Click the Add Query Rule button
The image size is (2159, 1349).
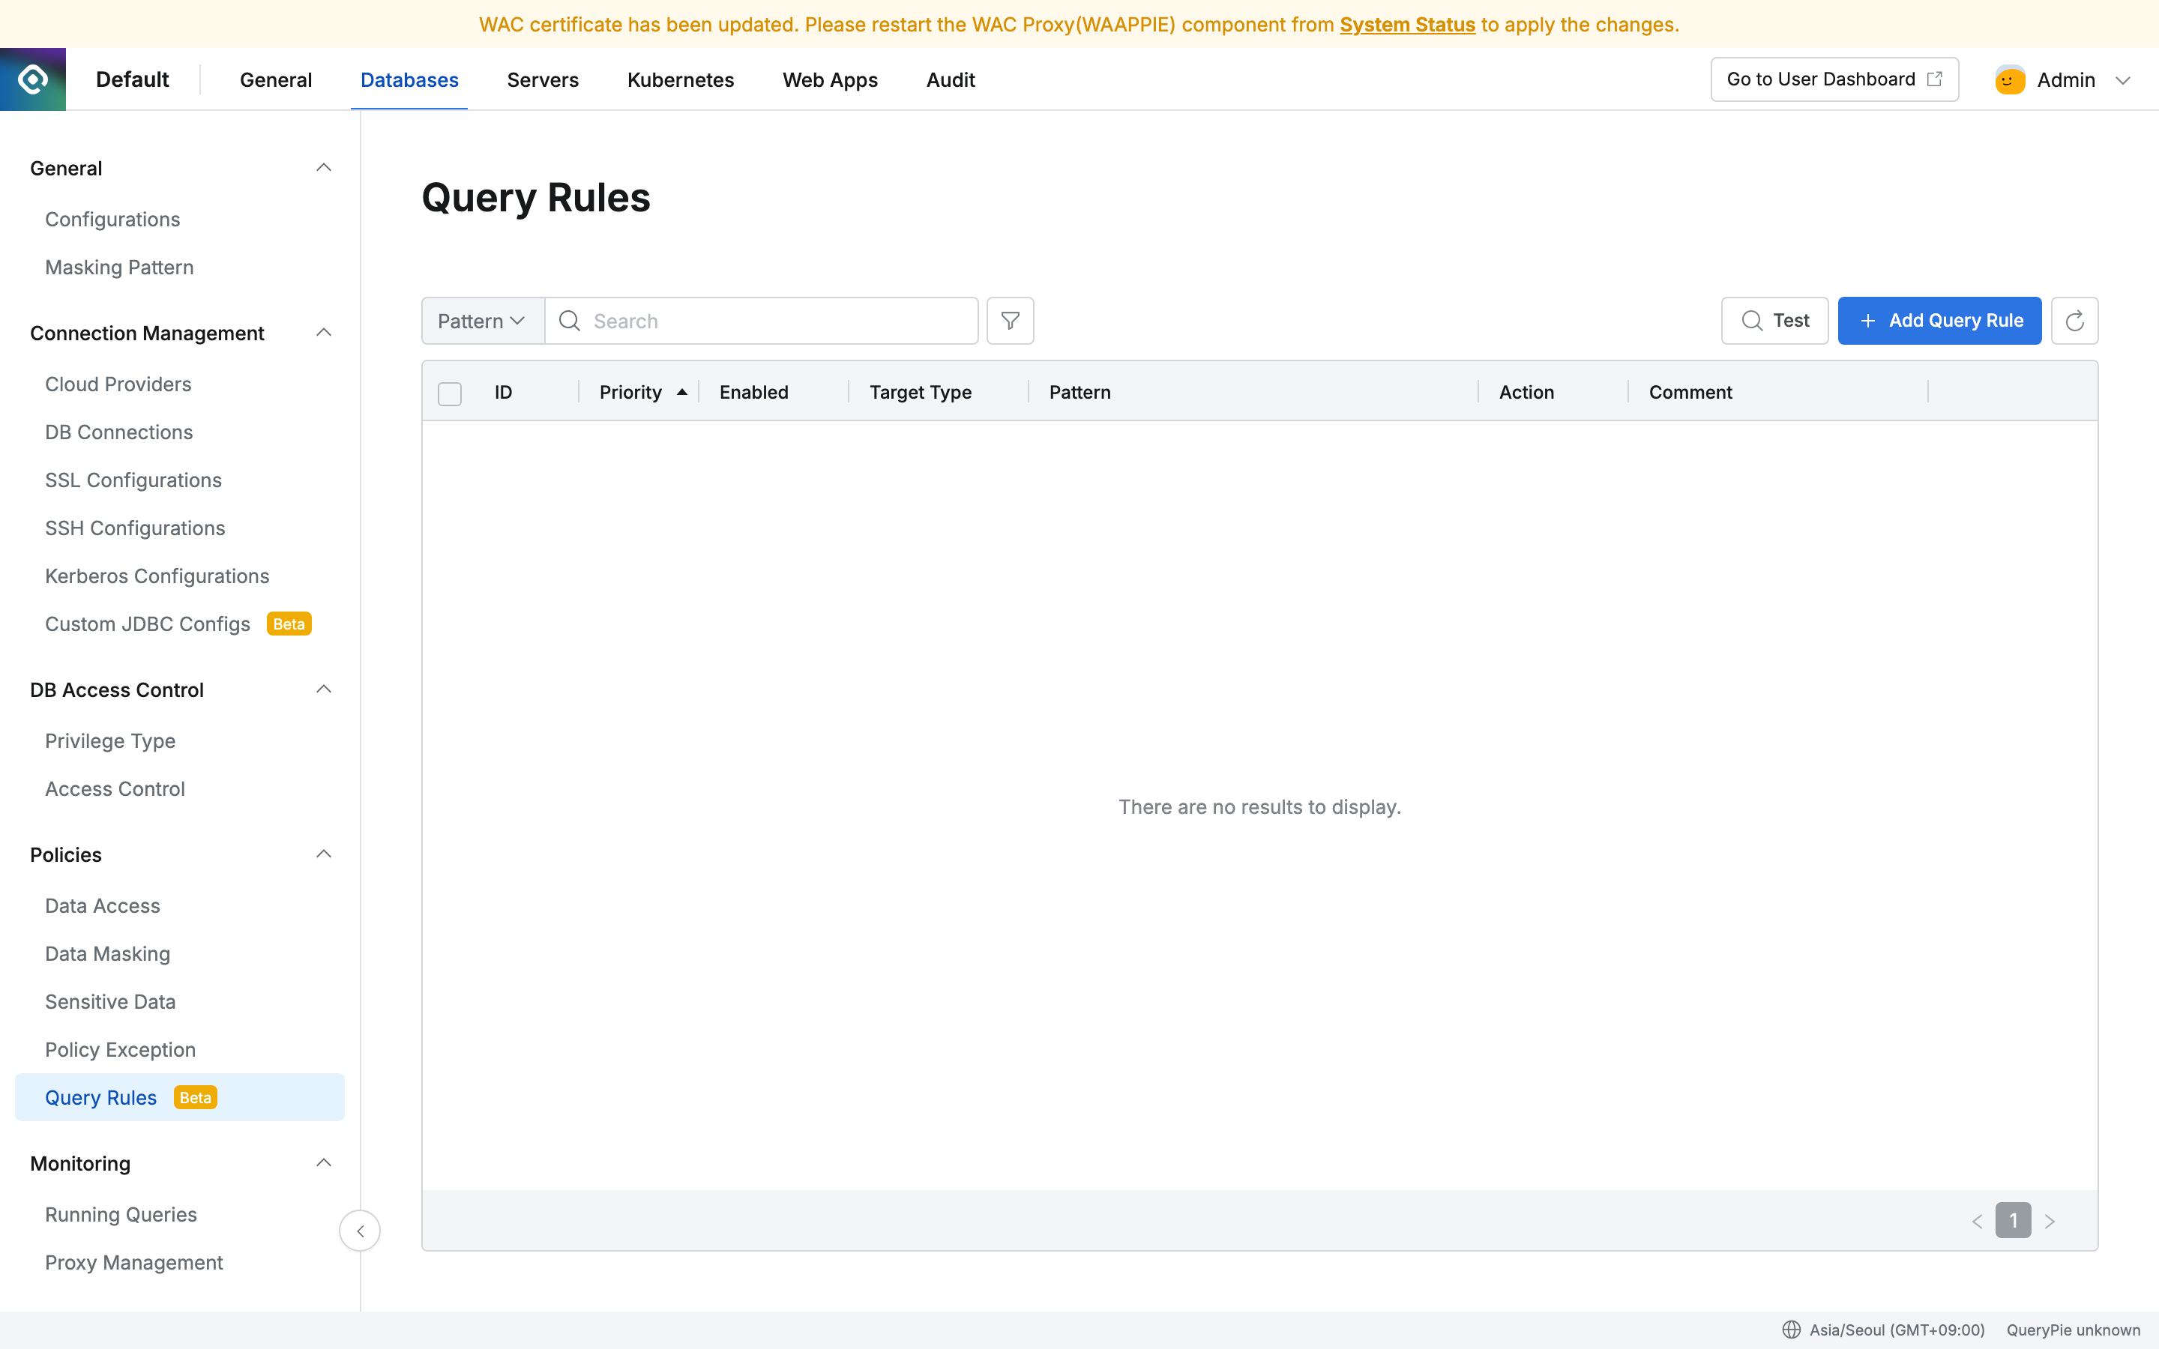tap(1939, 322)
